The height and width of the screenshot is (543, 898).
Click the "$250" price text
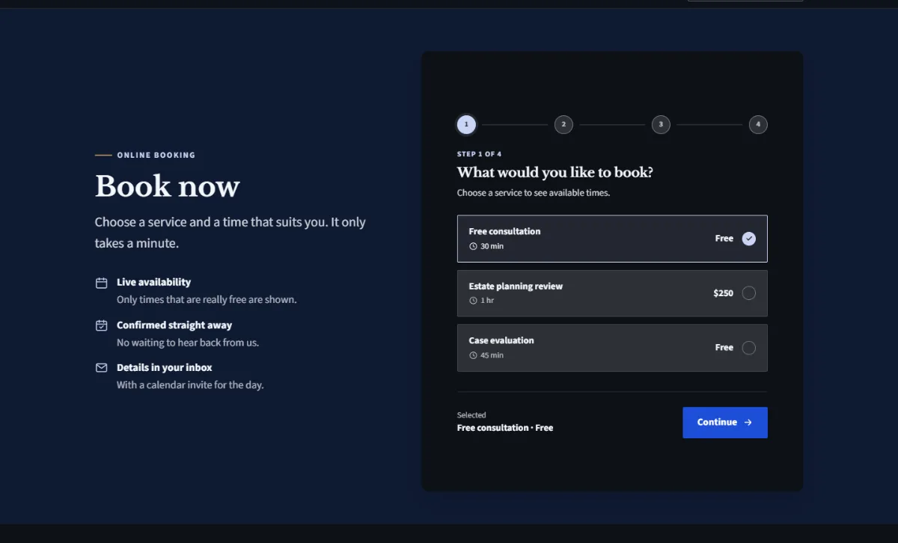tap(723, 293)
